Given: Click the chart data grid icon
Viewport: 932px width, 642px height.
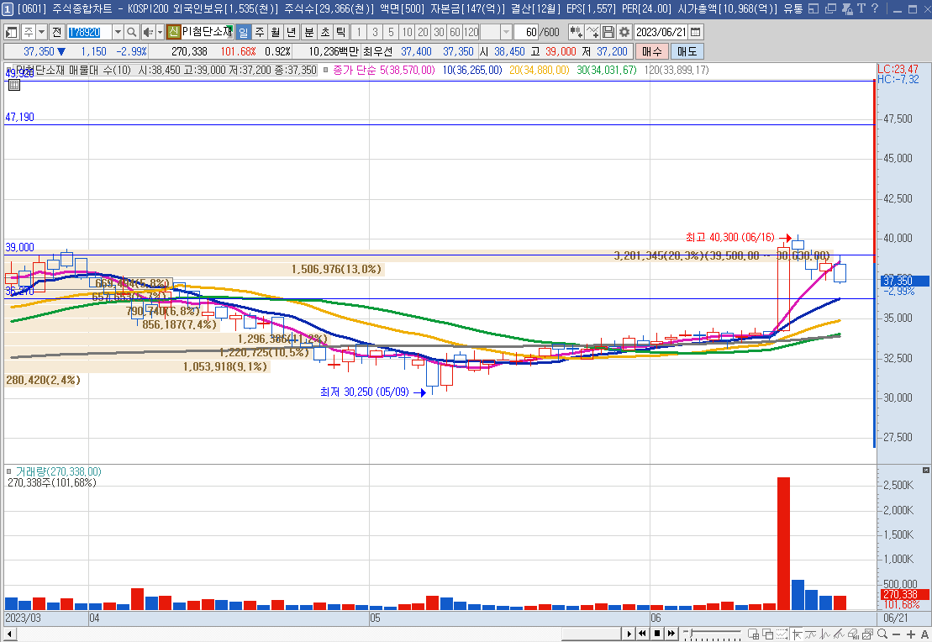Looking at the screenshot, I should coord(14,85).
